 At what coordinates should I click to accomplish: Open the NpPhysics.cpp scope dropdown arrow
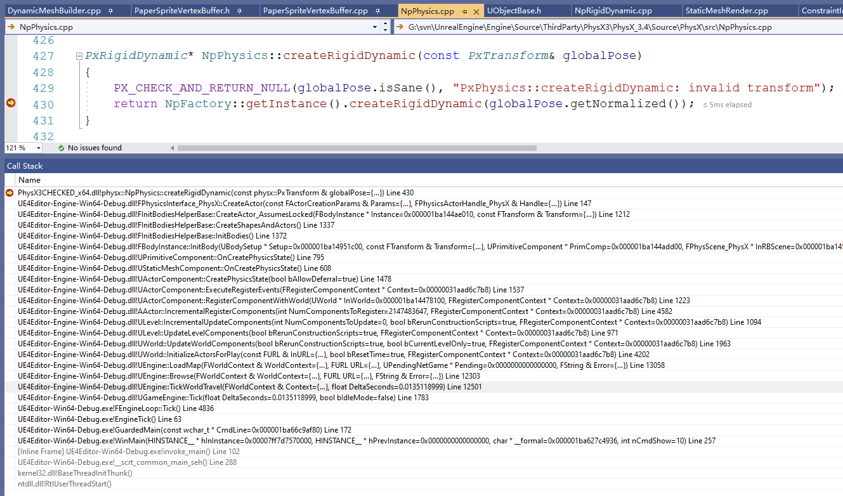click(375, 27)
